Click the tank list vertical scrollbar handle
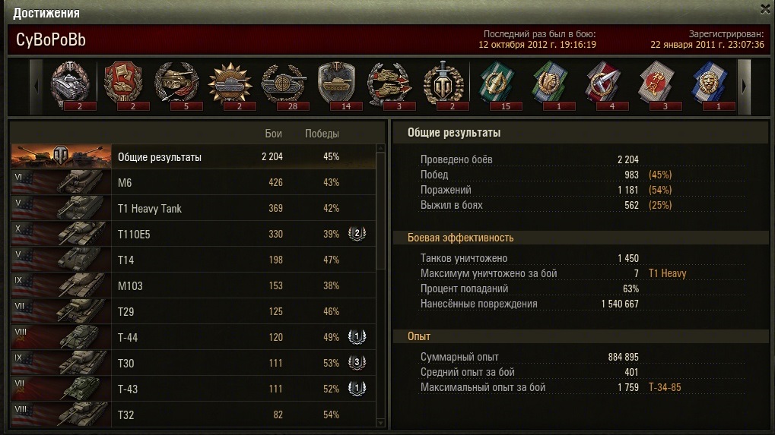 click(x=380, y=211)
